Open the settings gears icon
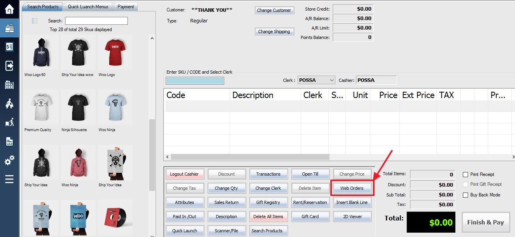This screenshot has height=237, width=515. [9, 160]
